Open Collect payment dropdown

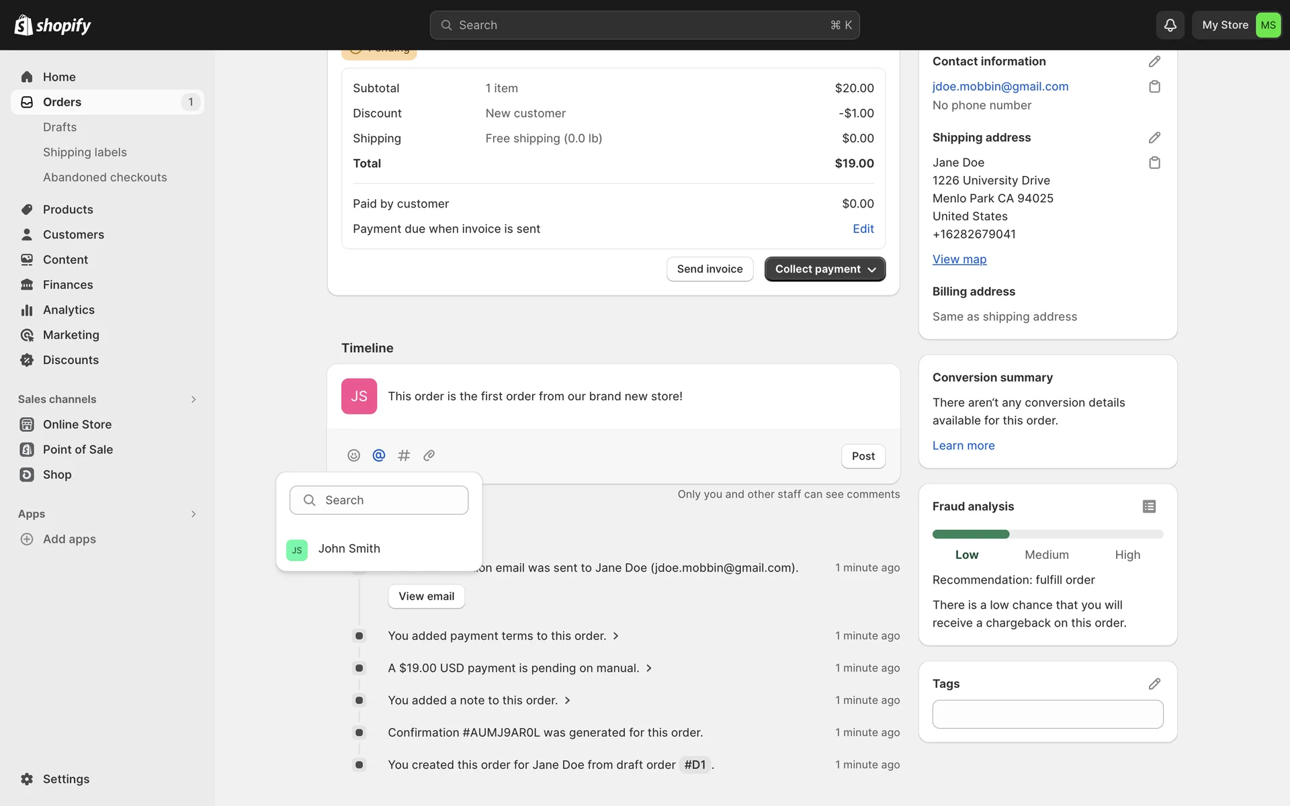[x=824, y=269]
